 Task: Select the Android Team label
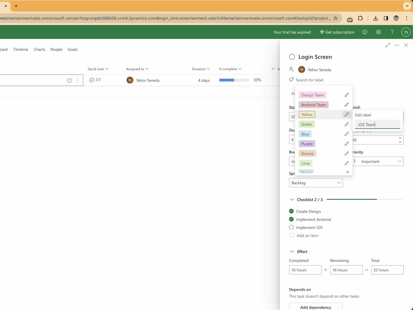(314, 105)
